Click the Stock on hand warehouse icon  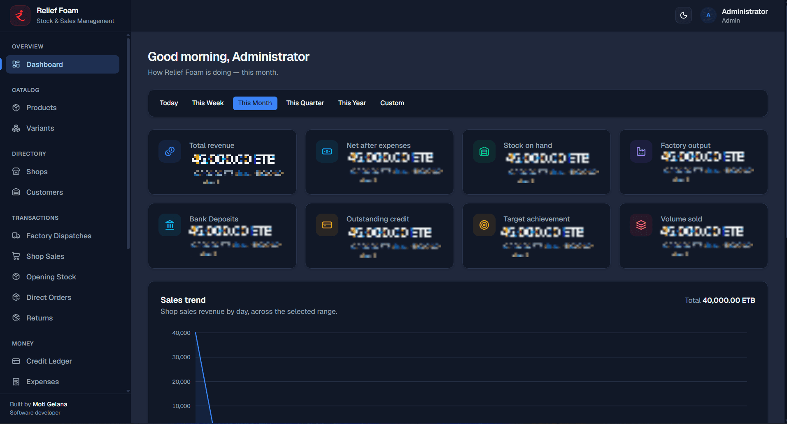[x=484, y=152]
